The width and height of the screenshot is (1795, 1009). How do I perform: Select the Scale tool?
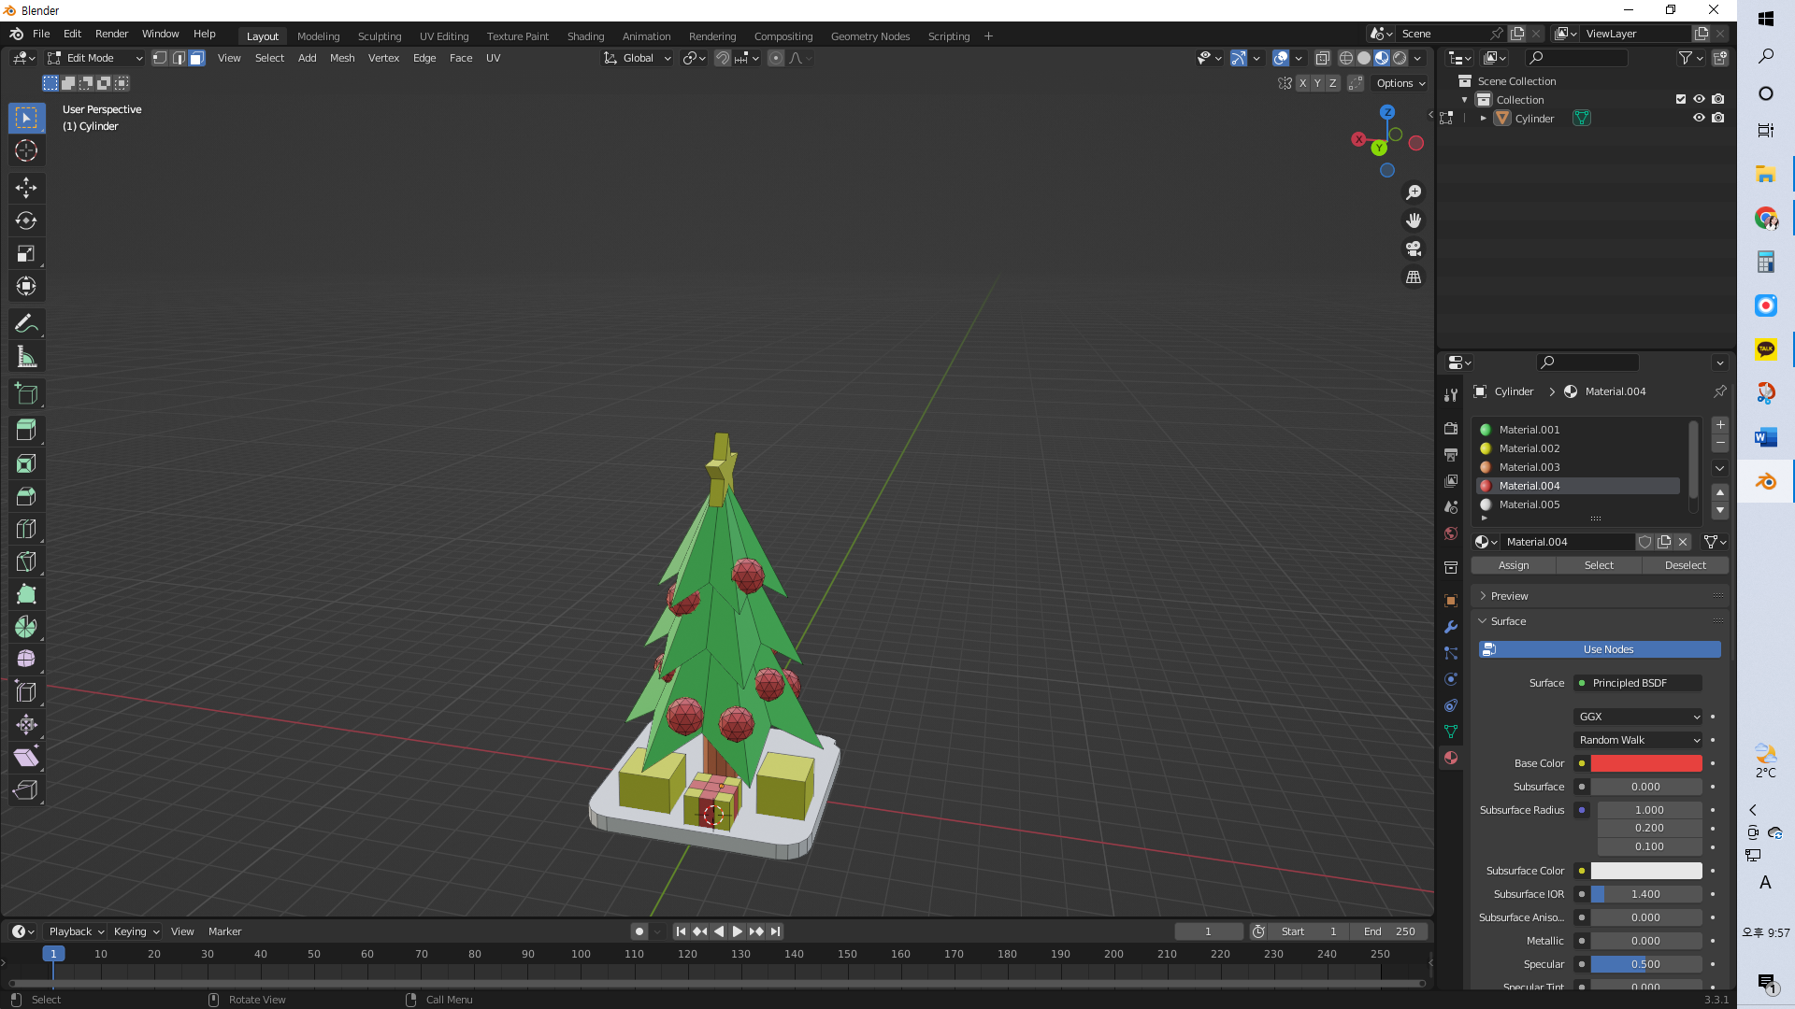tap(26, 253)
